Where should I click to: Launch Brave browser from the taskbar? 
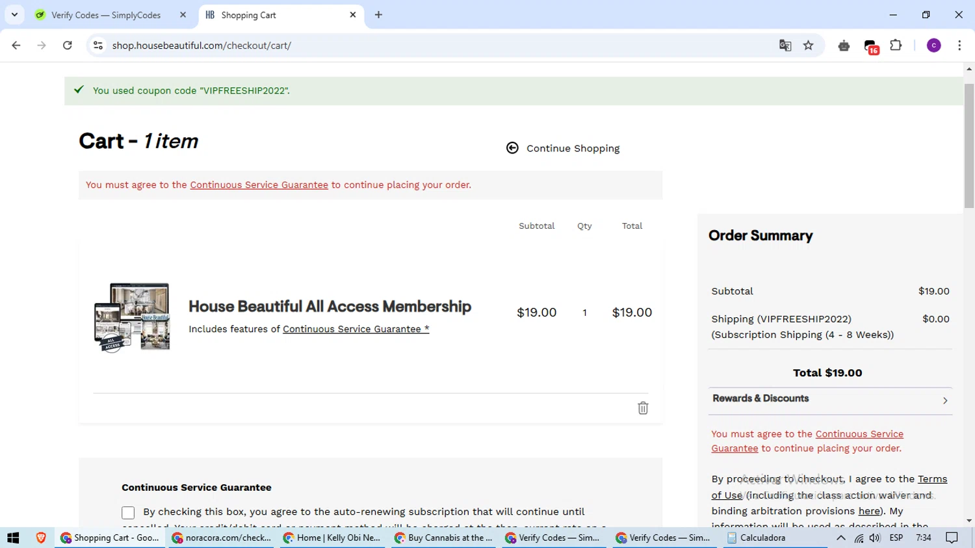[x=41, y=538]
